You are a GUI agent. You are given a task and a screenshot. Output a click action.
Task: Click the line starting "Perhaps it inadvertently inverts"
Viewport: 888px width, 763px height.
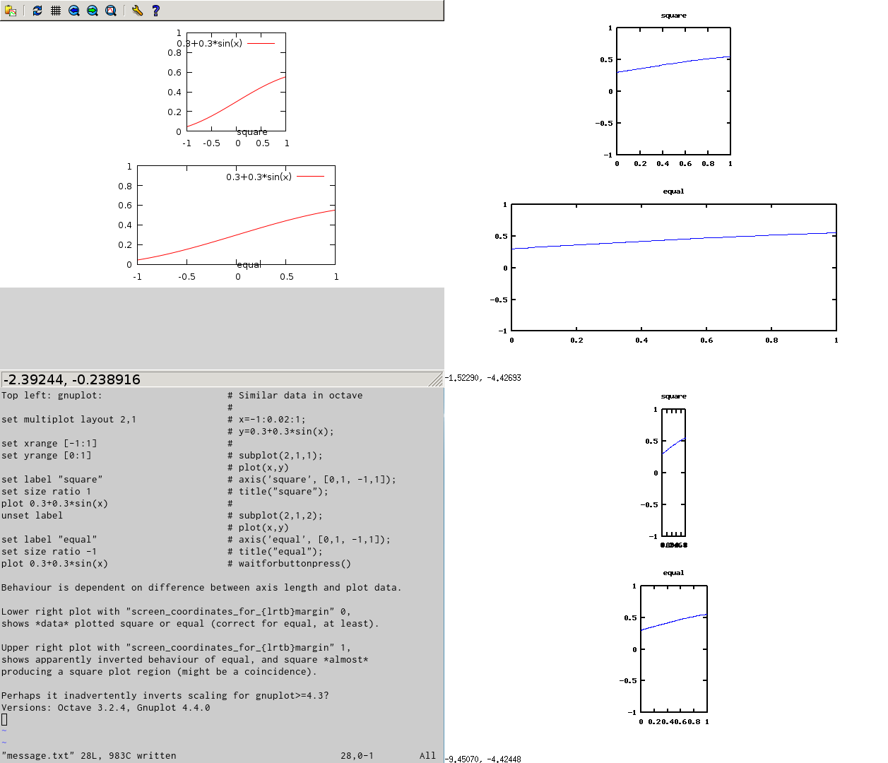(165, 696)
